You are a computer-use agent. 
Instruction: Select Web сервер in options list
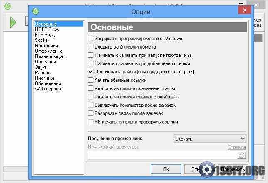coord(48,89)
